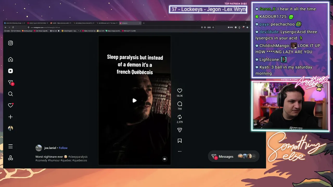The height and width of the screenshot is (187, 333).
Task: Open the #sleepparalysis hashtag
Action: [78, 157]
